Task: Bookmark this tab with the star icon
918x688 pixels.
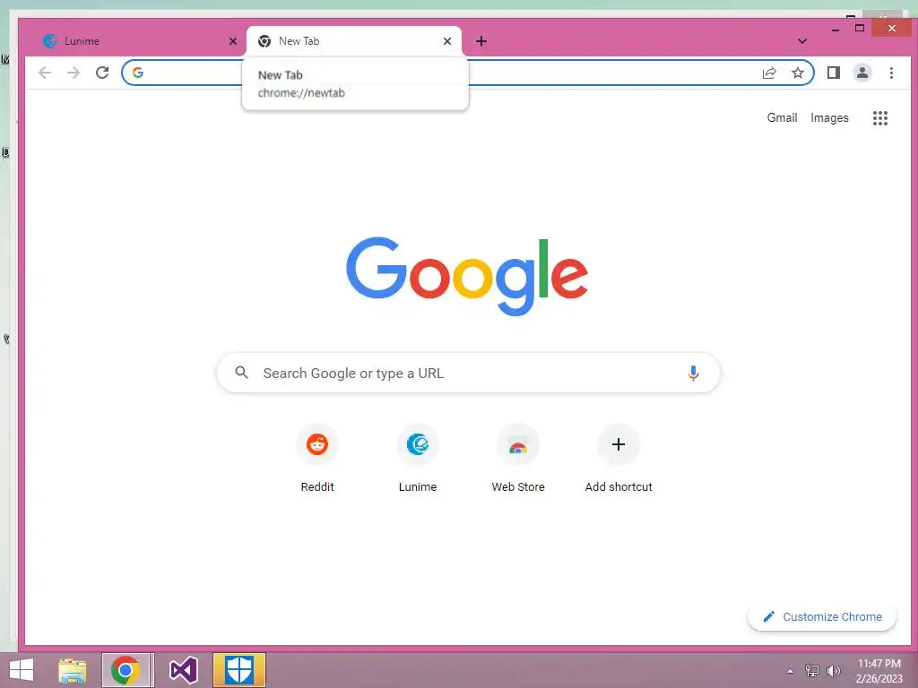Action: point(797,73)
